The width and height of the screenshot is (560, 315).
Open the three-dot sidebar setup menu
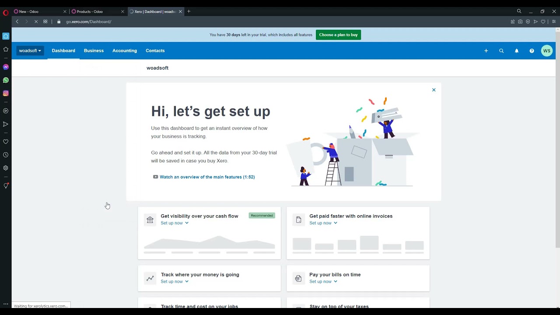pyautogui.click(x=6, y=304)
